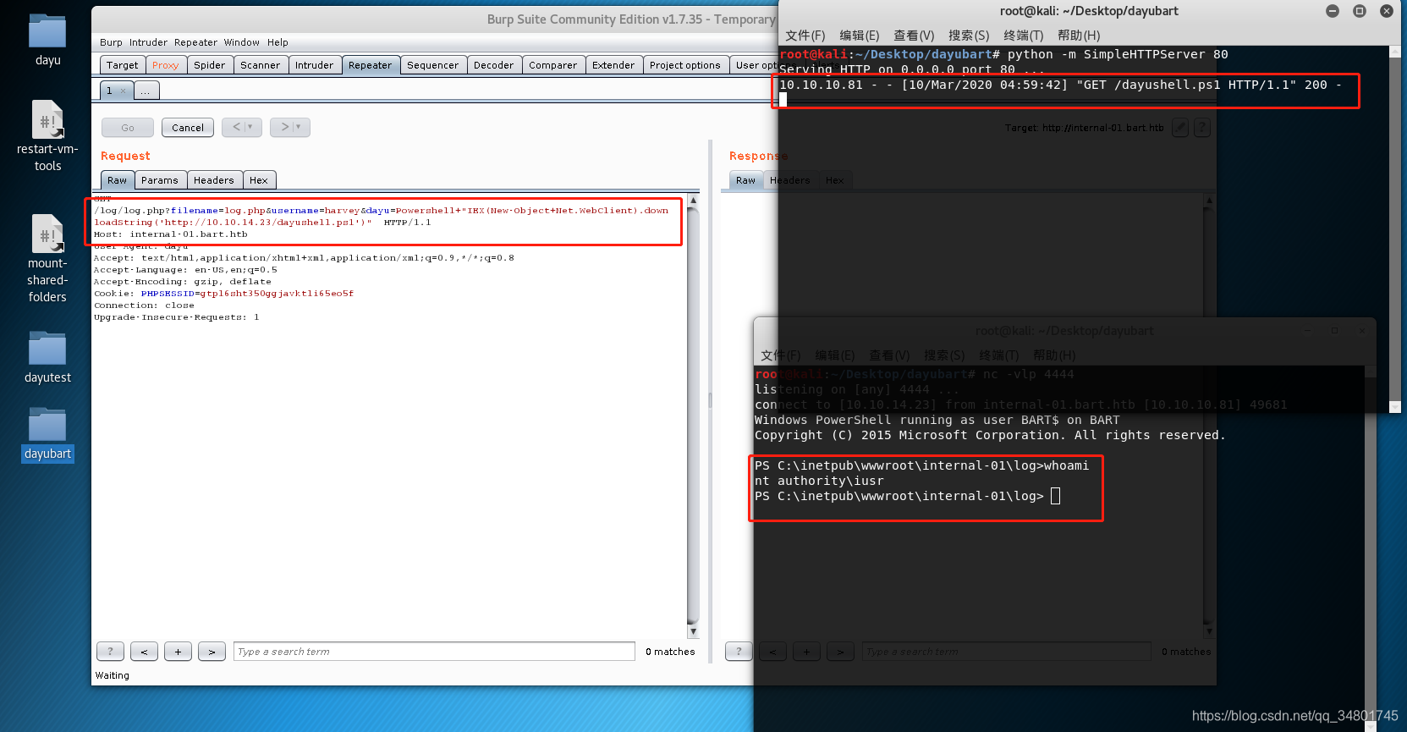
Task: Switch to the Scanner tab
Action: click(261, 65)
